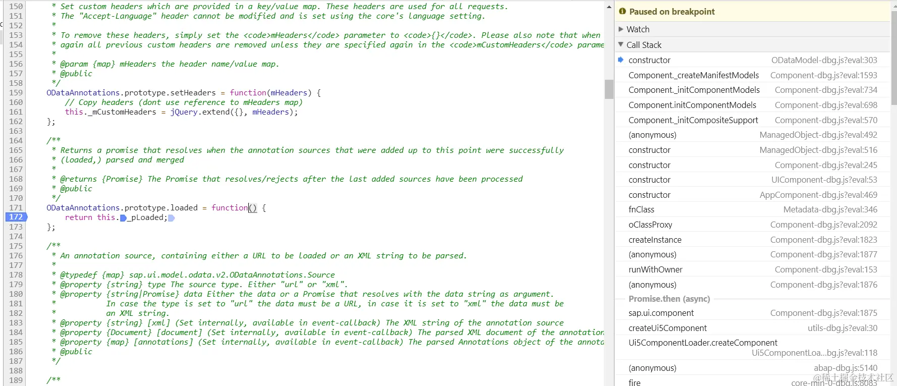Select the runWithOwner call stack frame
897x386 pixels.
752,269
